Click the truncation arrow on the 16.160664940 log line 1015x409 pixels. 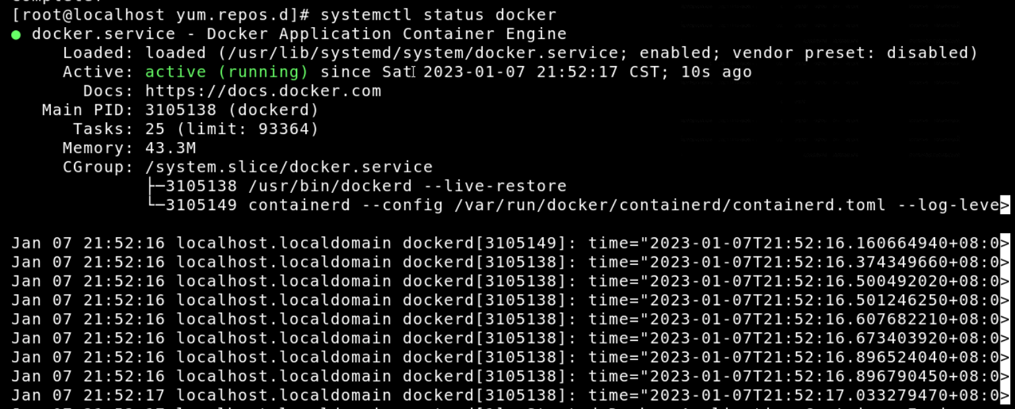point(1005,243)
